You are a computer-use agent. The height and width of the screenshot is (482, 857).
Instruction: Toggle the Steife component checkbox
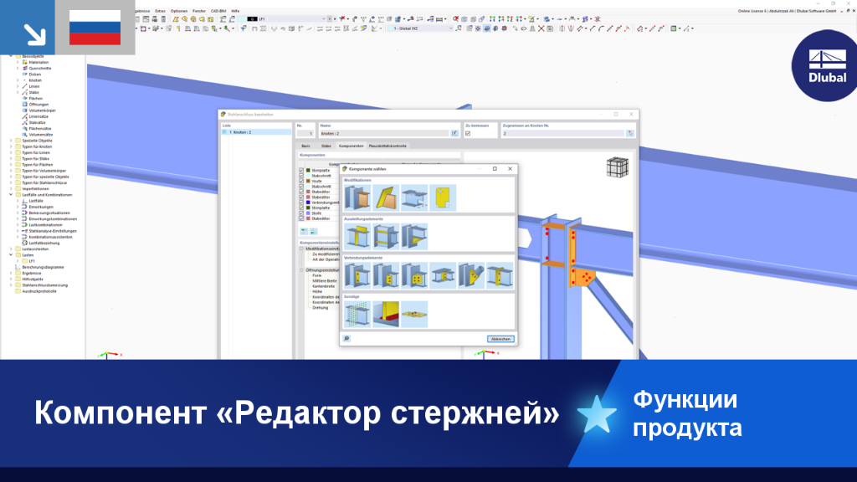[x=301, y=213]
